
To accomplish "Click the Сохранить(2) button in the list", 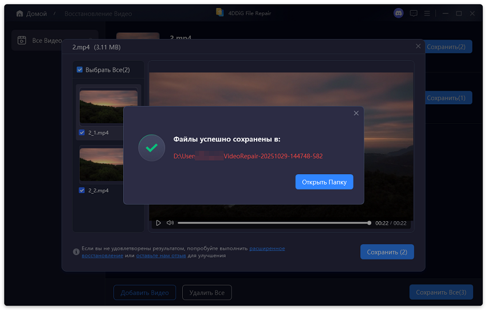I will [449, 46].
